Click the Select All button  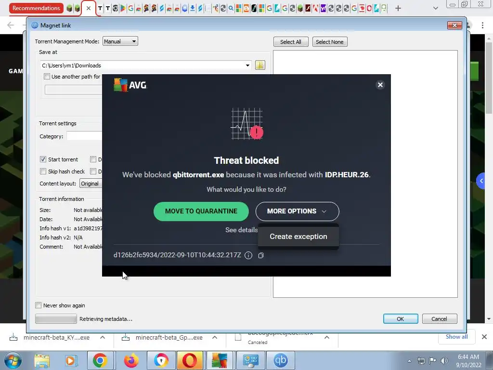[x=290, y=42]
